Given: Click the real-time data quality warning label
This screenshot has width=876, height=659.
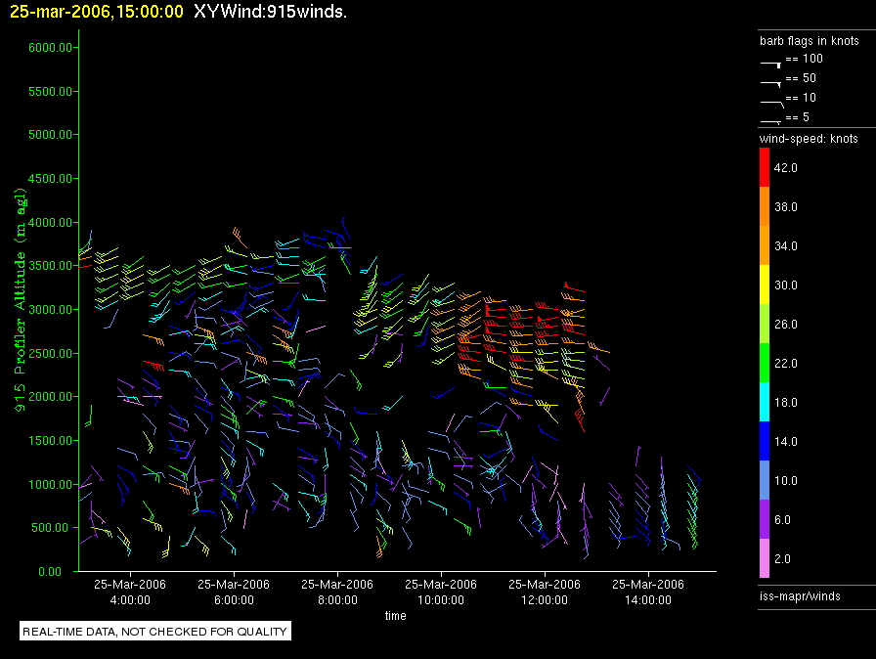Looking at the screenshot, I should [155, 632].
